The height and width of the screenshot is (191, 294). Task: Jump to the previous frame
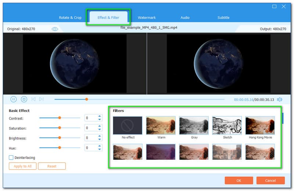(x=33, y=99)
